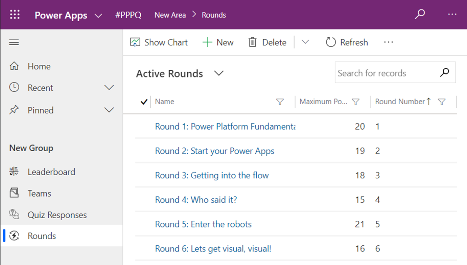This screenshot has height=265, width=467.
Task: Click the search magnifier in header
Action: pyautogui.click(x=420, y=14)
